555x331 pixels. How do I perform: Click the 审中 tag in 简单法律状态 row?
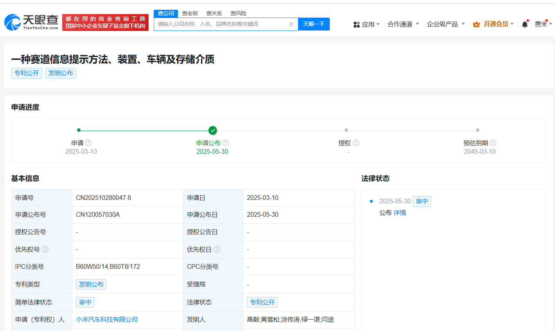(x=85, y=302)
